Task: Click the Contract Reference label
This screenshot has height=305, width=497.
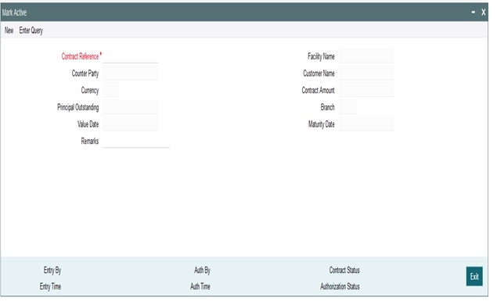Action: (80, 56)
